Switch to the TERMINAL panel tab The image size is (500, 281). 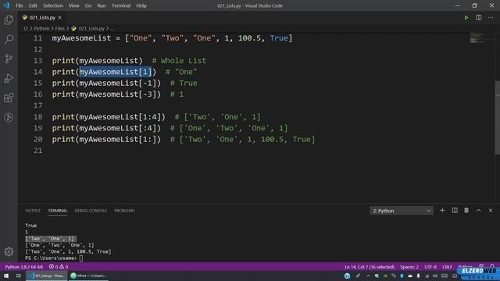(x=58, y=211)
